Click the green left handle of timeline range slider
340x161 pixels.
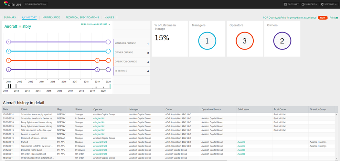[x=8, y=86]
